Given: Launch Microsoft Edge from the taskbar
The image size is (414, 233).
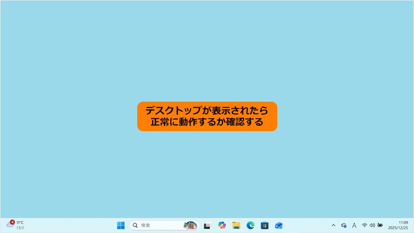Looking at the screenshot, I should (250, 225).
